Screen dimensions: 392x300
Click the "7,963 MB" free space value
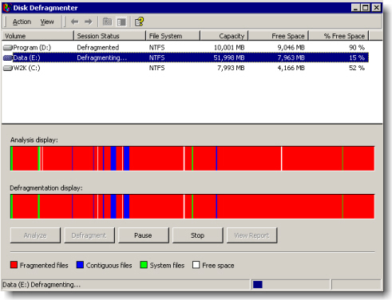coord(291,57)
